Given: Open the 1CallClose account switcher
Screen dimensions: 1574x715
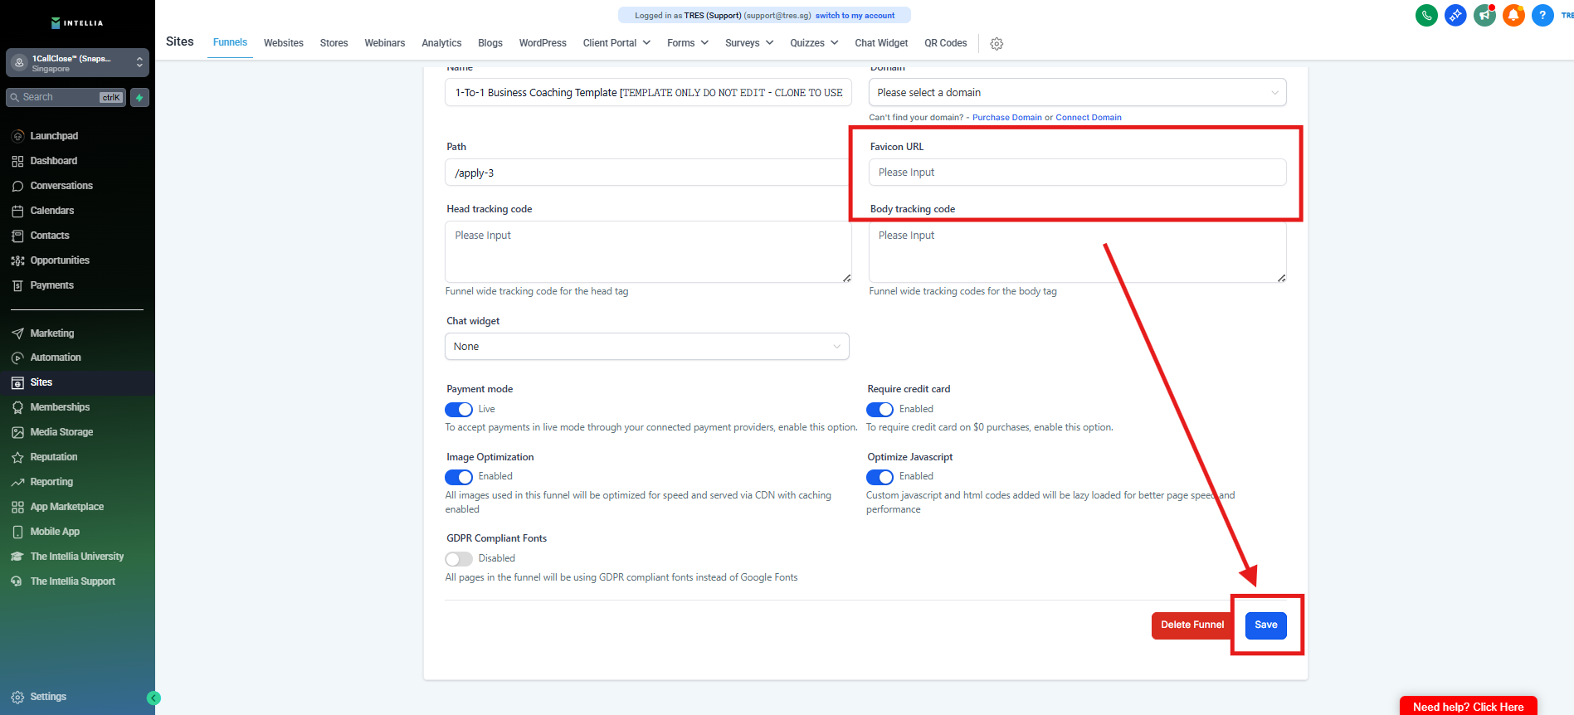Looking at the screenshot, I should click(77, 63).
